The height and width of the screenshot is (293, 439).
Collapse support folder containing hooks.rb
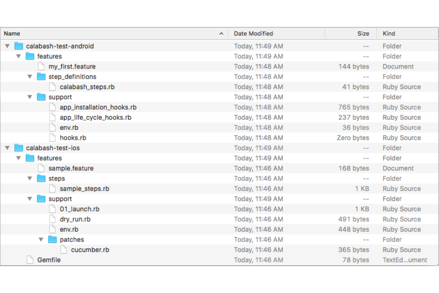pos(30,97)
